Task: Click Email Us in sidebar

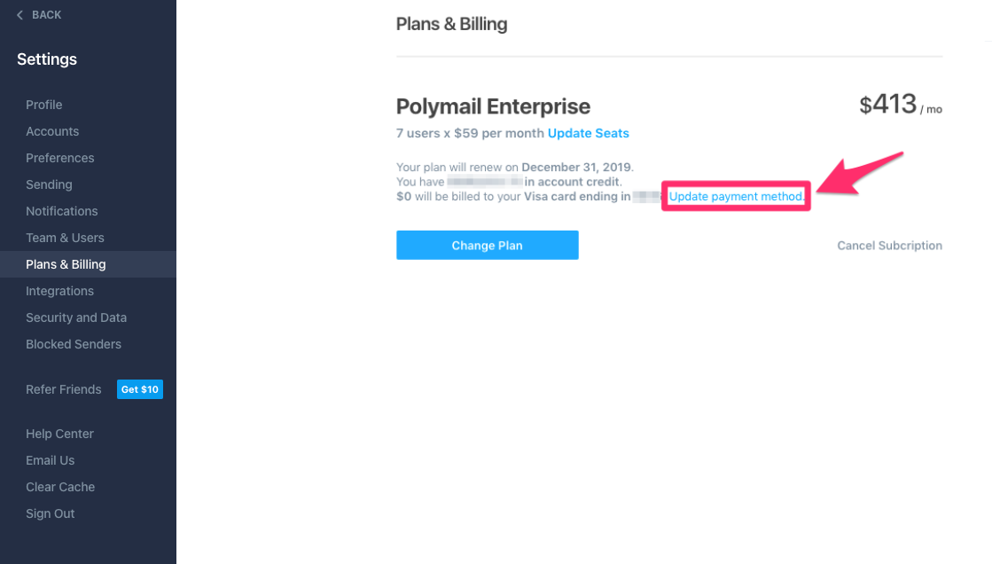Action: (x=51, y=460)
